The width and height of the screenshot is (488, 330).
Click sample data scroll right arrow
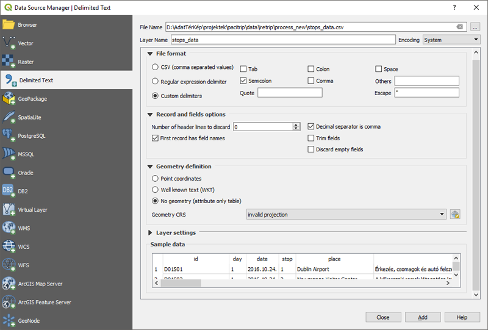click(448, 283)
